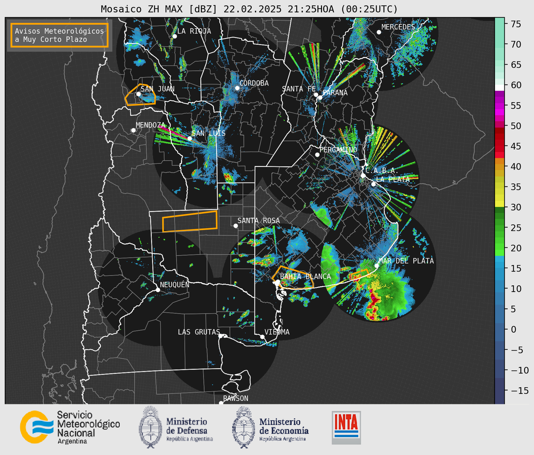Click the LA PLATA city marker dot

tap(374, 184)
